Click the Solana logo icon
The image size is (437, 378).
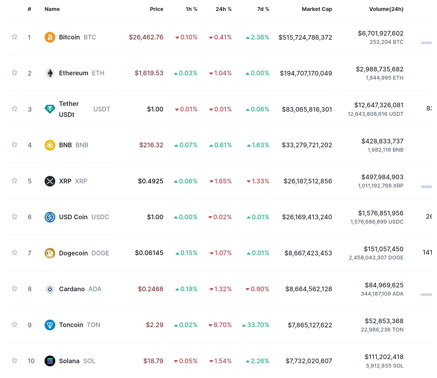(x=50, y=361)
